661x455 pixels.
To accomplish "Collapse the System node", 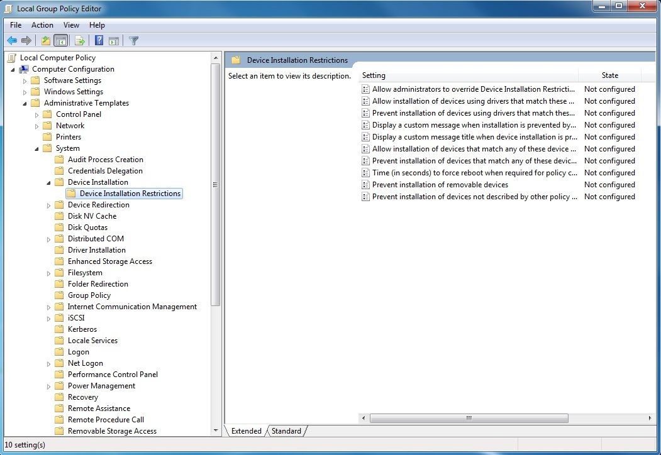I will [36, 149].
